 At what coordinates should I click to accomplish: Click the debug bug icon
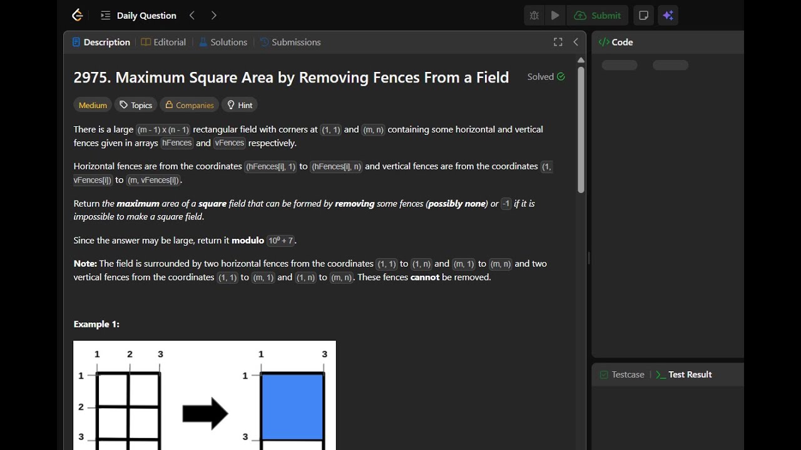(534, 16)
